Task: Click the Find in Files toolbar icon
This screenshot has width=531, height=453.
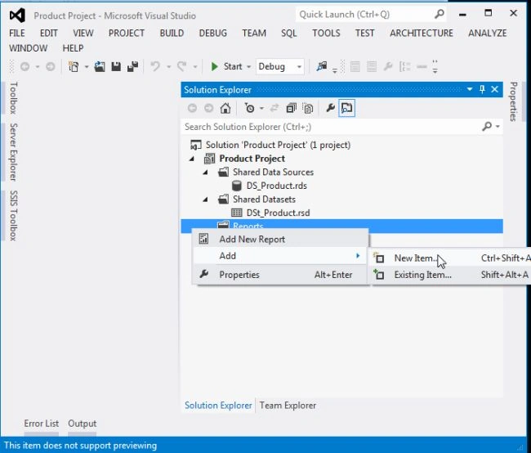Action: pos(322,66)
